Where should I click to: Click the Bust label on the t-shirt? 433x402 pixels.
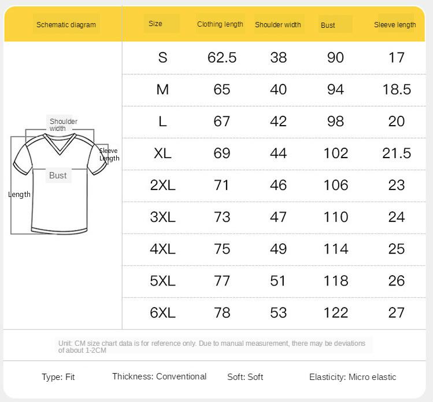click(58, 176)
